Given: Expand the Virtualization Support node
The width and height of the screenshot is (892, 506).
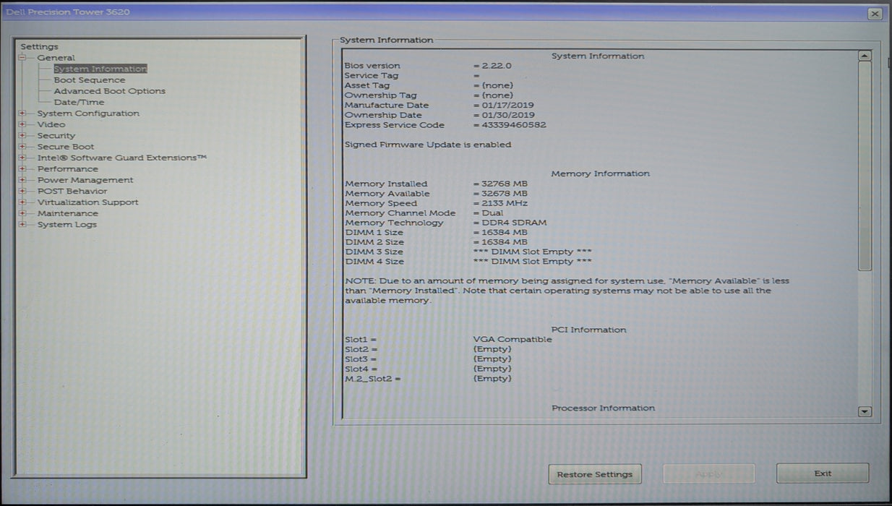Looking at the screenshot, I should (22, 202).
